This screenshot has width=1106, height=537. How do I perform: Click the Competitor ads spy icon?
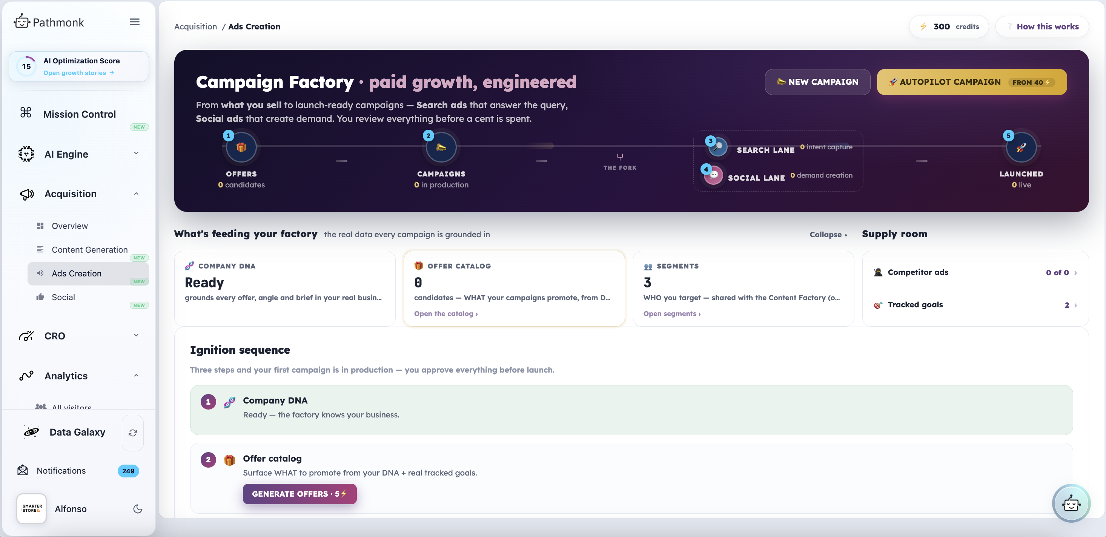coord(878,272)
